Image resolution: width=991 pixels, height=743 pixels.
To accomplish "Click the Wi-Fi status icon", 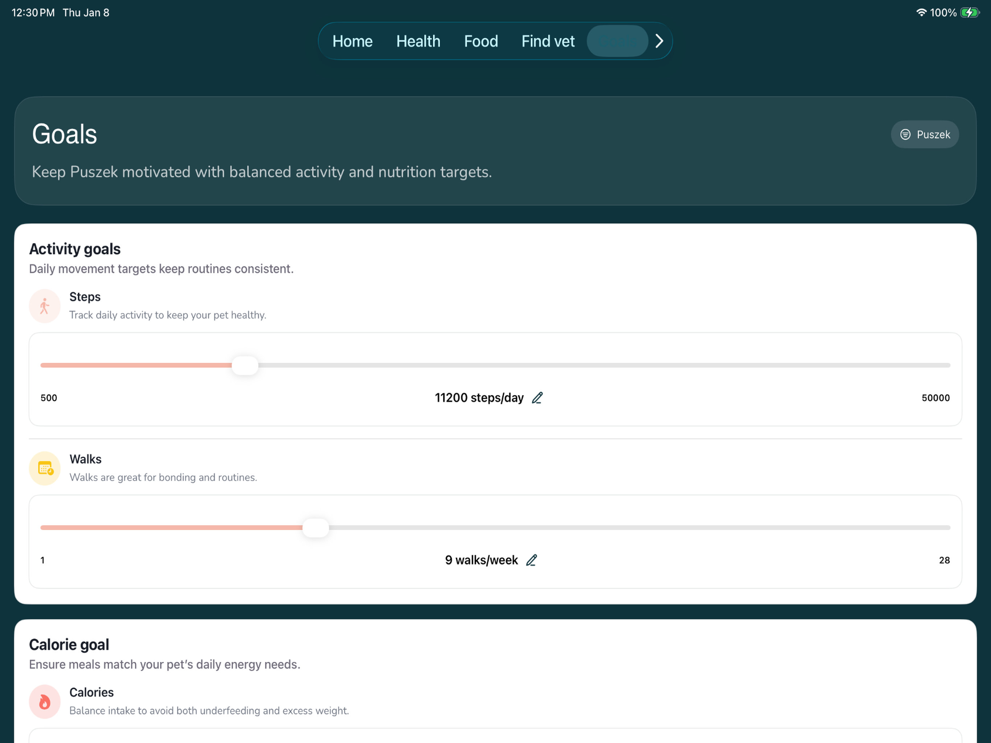I will coord(920,13).
